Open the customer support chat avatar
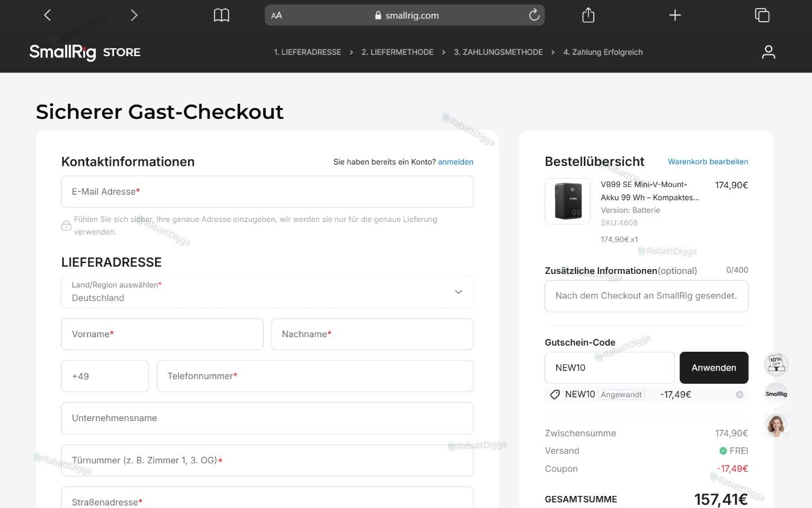 (x=776, y=425)
